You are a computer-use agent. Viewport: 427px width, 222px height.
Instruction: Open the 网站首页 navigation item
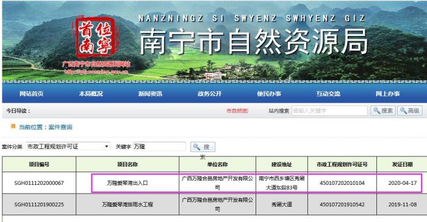click(x=31, y=94)
